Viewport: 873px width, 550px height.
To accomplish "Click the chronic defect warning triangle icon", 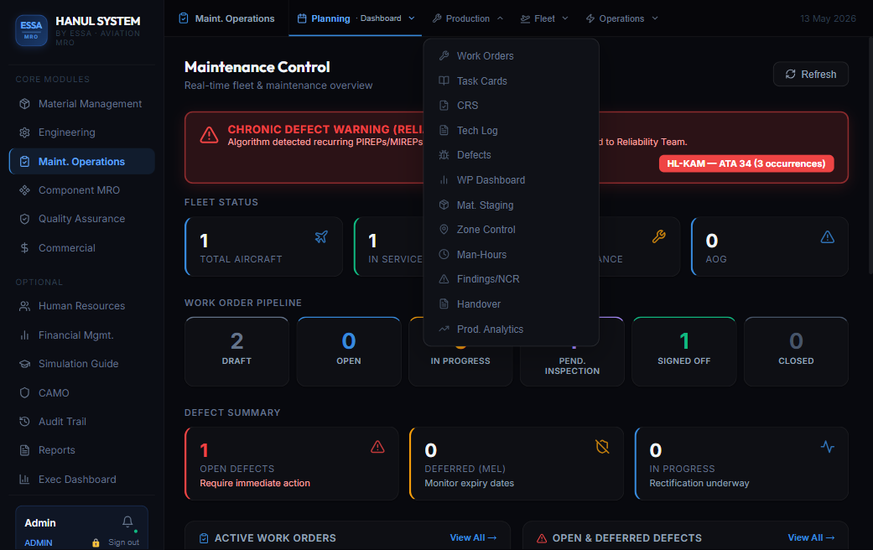I will pos(210,135).
